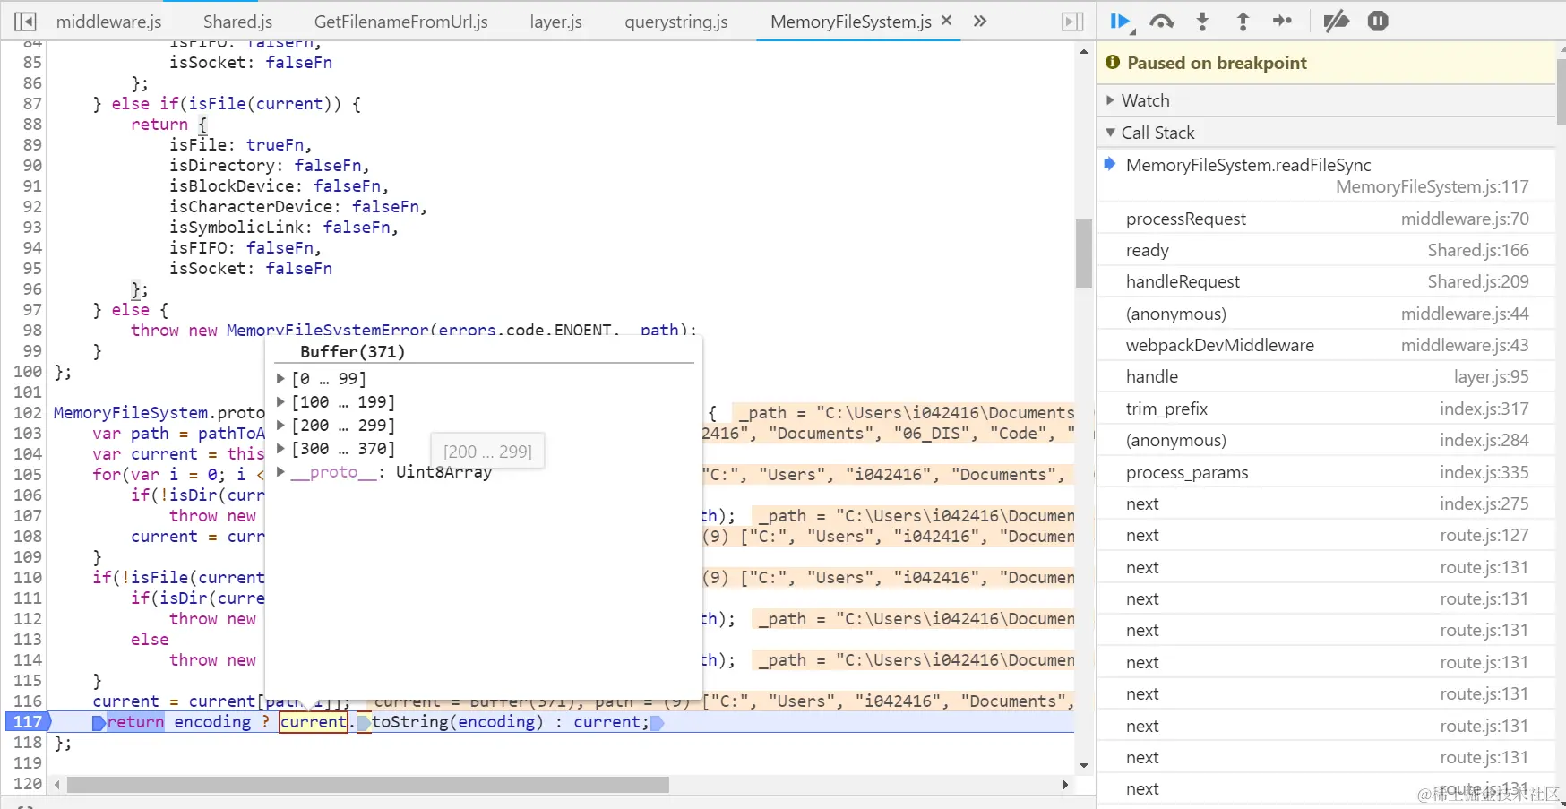Click the editor scroll-right arrow
Viewport: 1566px width, 809px height.
click(x=1065, y=785)
